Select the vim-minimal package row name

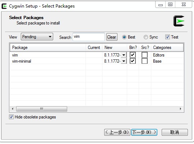(22, 61)
